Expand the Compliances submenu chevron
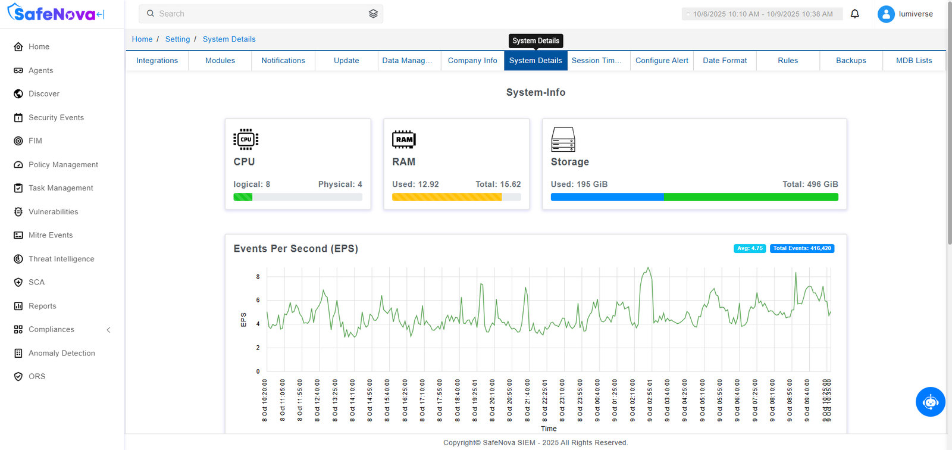952x450 pixels. [x=108, y=330]
